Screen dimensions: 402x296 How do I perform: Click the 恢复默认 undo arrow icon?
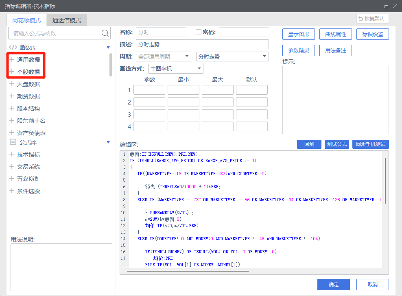pyautogui.click(x=360, y=19)
